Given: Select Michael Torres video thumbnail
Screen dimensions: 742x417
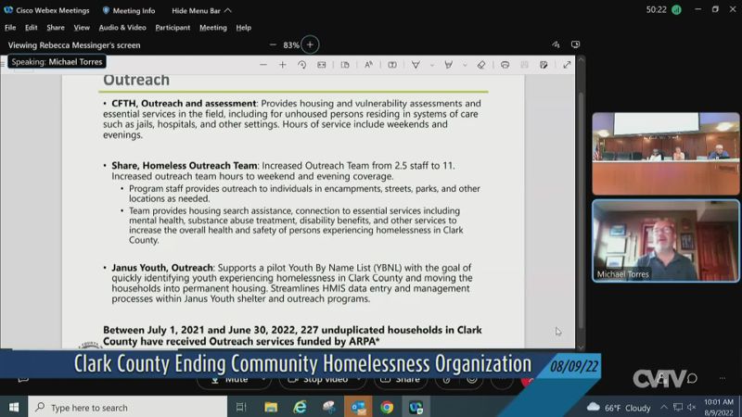Looking at the screenshot, I should pyautogui.click(x=665, y=241).
